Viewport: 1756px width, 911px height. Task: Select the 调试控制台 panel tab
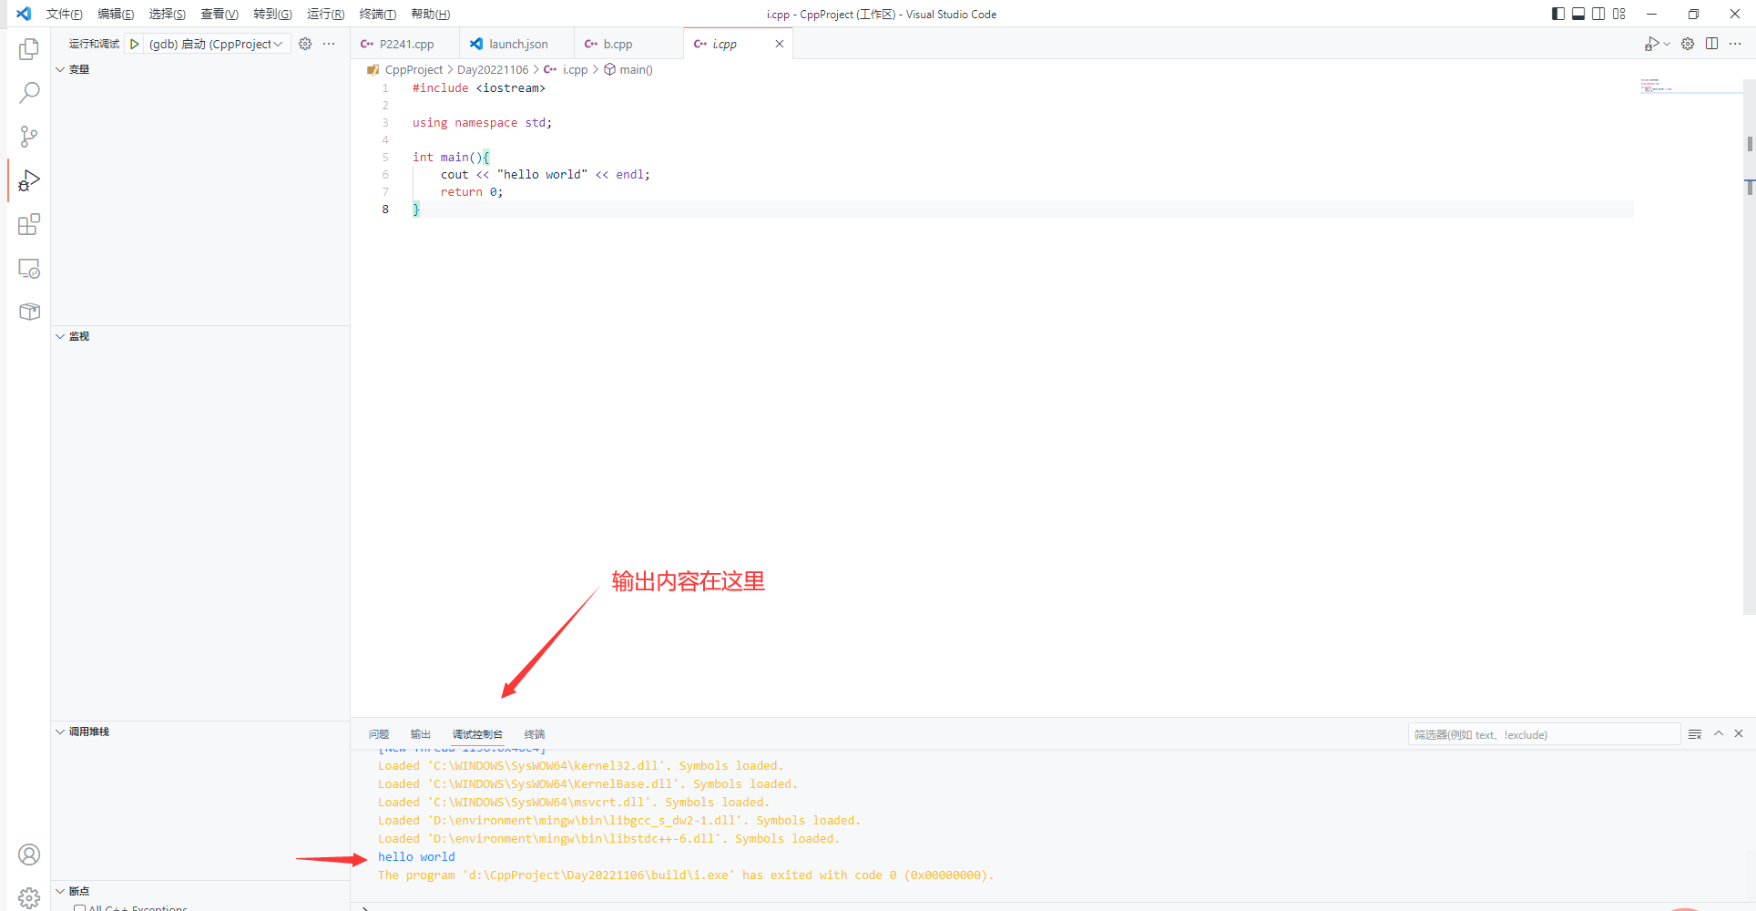[477, 734]
